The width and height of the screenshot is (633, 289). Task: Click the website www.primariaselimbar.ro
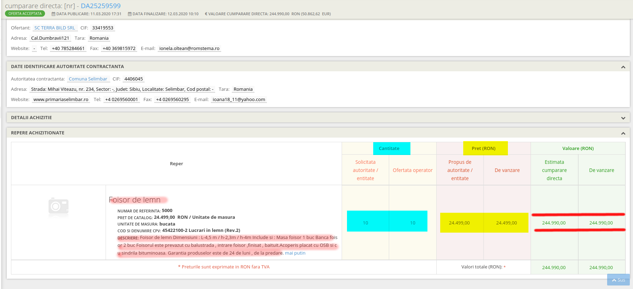tap(61, 99)
